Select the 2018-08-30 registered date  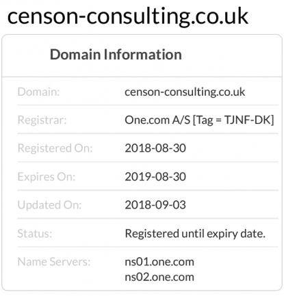pyautogui.click(x=155, y=148)
